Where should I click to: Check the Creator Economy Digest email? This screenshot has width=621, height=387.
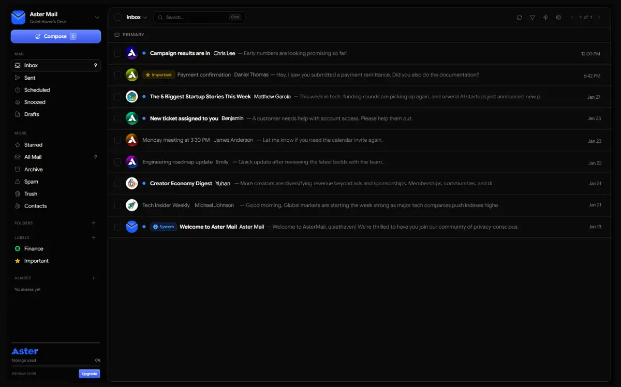118,184
